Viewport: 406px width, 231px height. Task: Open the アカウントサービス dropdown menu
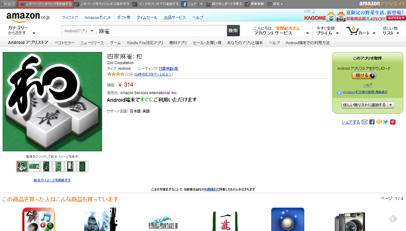(281, 31)
